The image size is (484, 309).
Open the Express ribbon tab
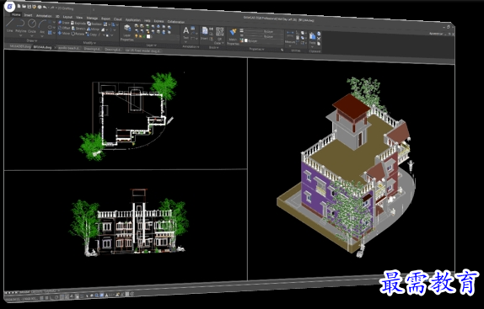point(159,21)
